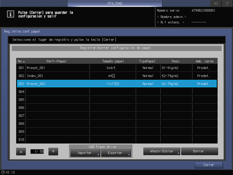
Task: Click the Exportar button
Action: click(x=116, y=153)
